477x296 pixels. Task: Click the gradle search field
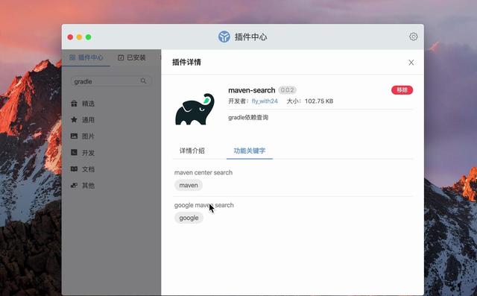[111, 81]
